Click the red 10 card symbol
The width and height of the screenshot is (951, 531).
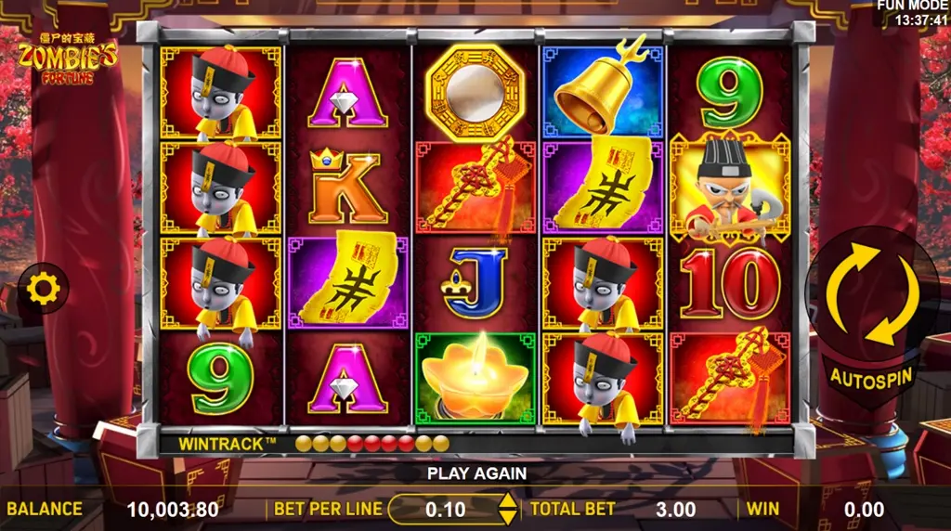tap(730, 283)
